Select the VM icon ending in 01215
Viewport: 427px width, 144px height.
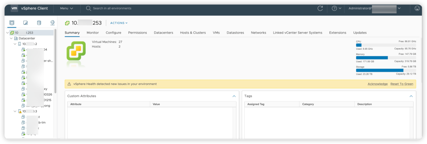[23, 100]
